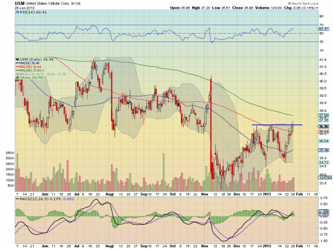Click the bold USM ticker symbol in the title
333x249 pixels.
click(x=20, y=4)
